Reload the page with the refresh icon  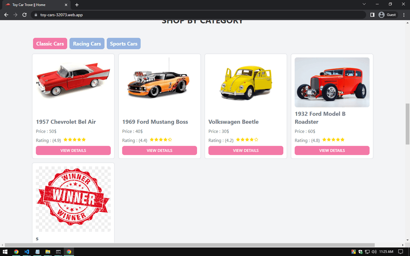pyautogui.click(x=25, y=15)
